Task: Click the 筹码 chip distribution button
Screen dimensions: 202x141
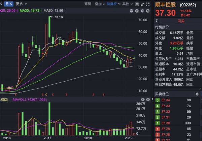Action: [x=88, y=4]
